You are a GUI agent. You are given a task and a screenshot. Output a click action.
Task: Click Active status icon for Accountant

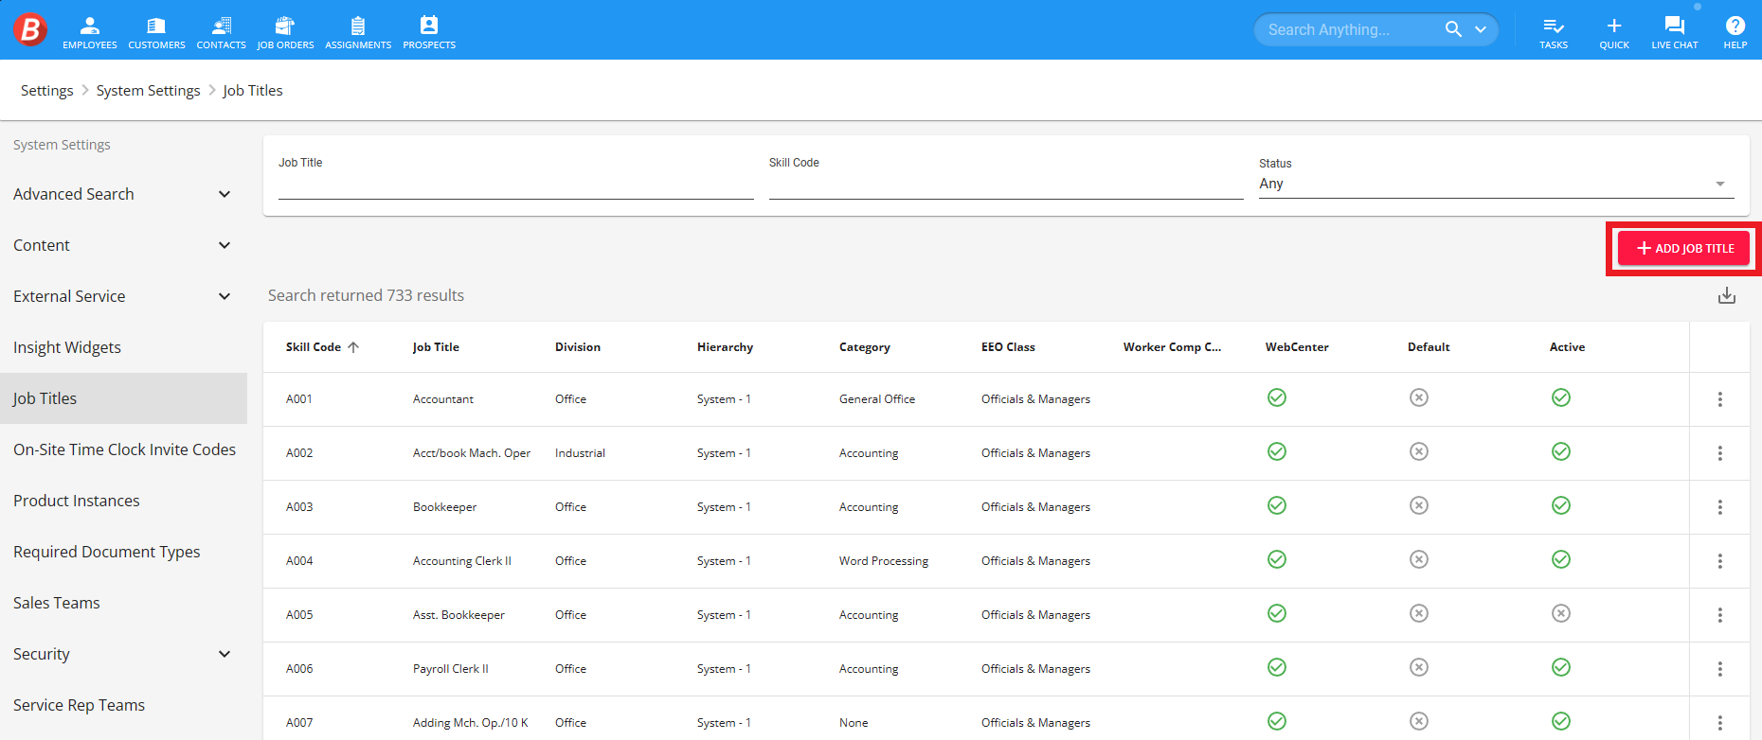[x=1561, y=397]
